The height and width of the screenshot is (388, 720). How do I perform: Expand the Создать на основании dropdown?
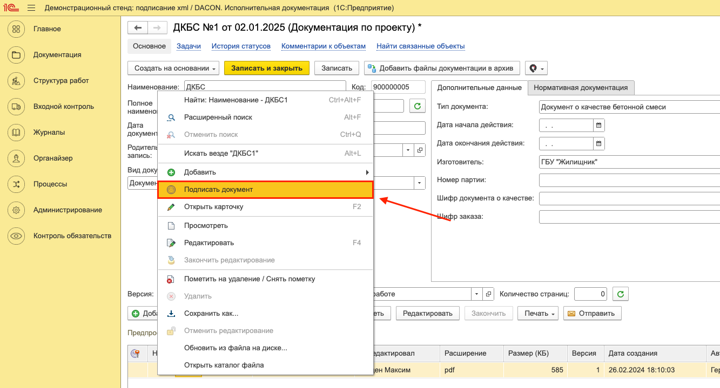click(x=173, y=68)
